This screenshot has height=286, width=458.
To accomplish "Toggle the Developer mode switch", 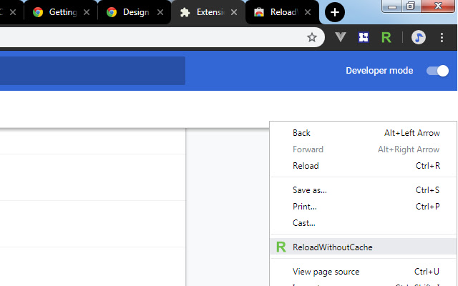I will 437,70.
